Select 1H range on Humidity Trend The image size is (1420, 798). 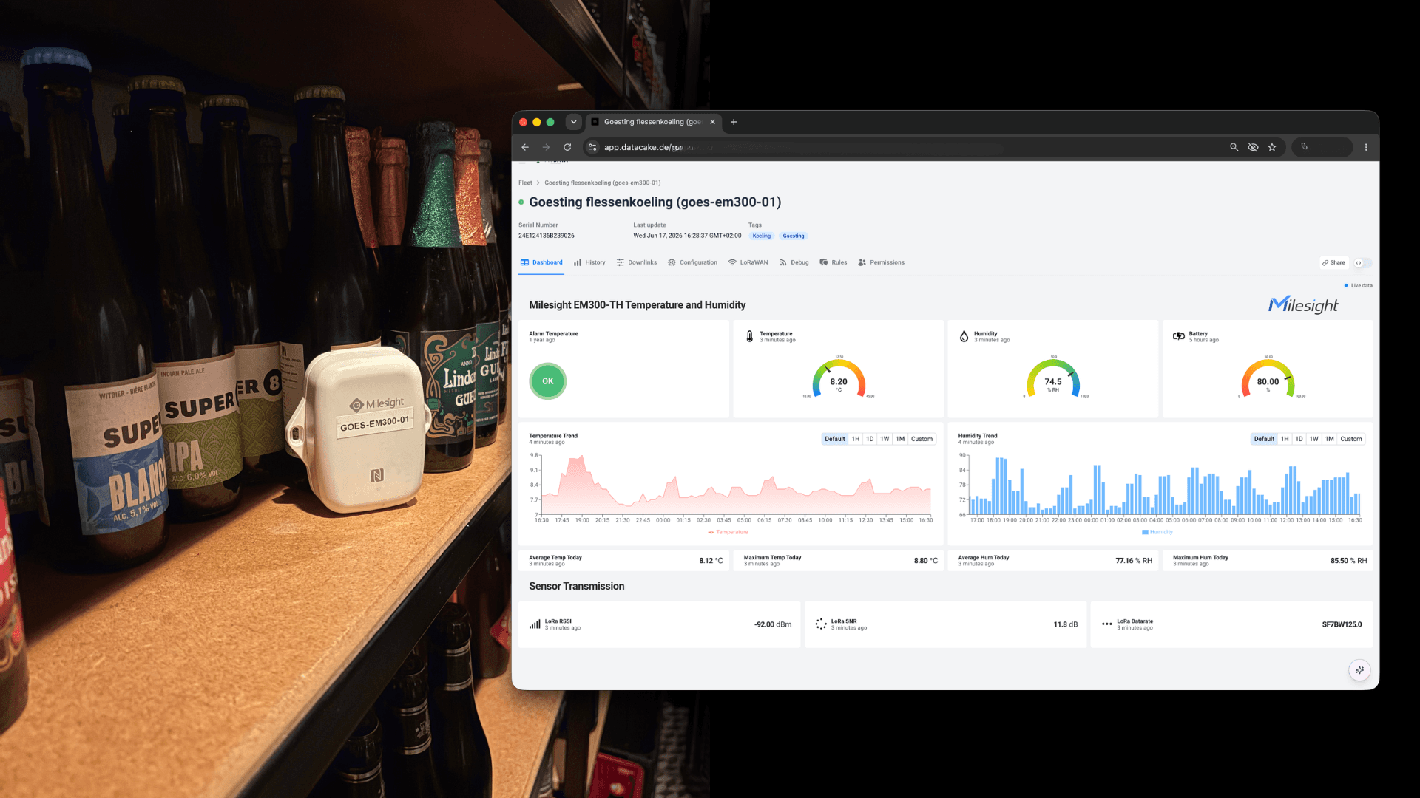[x=1285, y=439]
